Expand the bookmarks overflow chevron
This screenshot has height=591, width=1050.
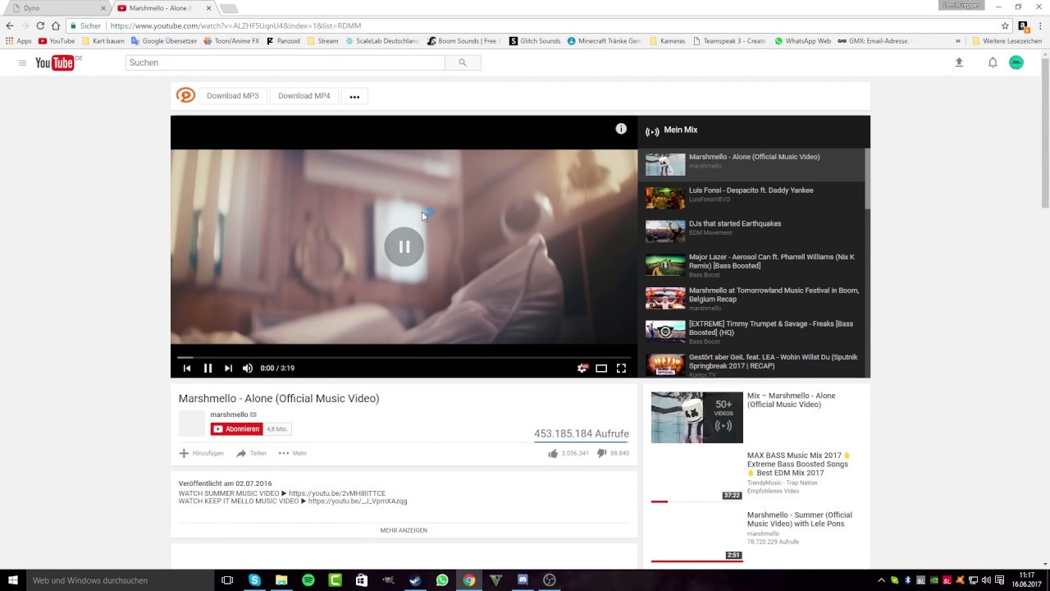click(957, 41)
